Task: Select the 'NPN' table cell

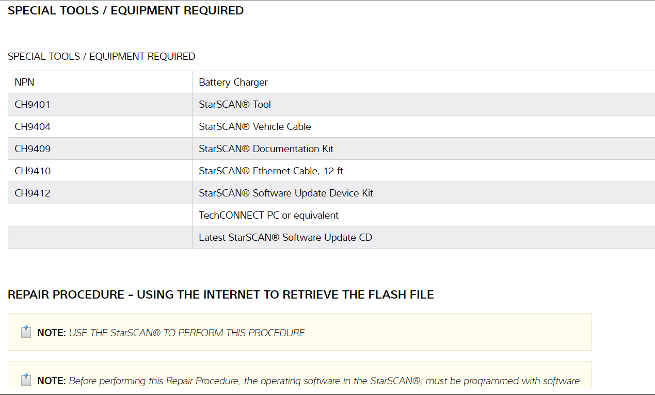Action: (25, 83)
